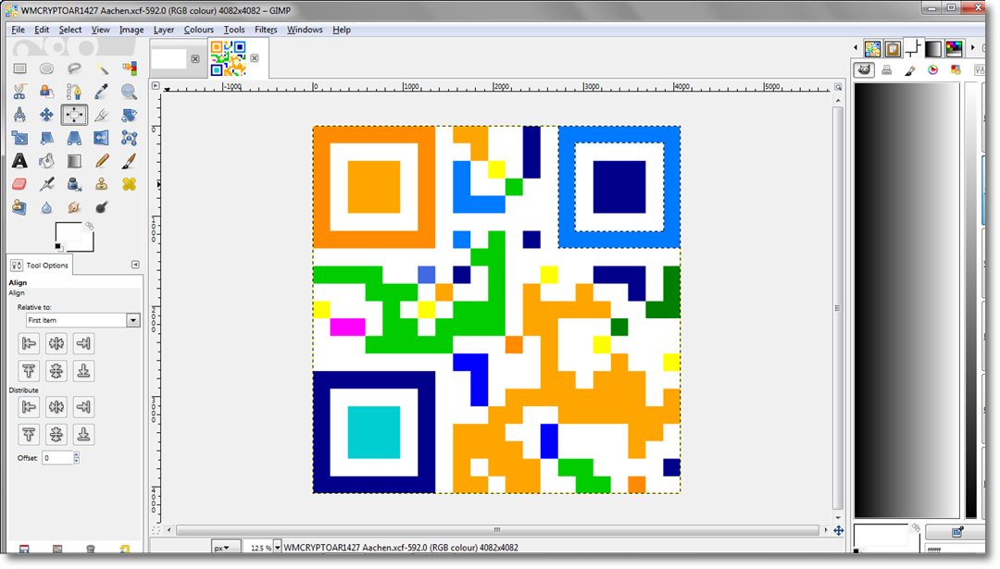Click the toolbox foreground/background colour swatch
Image resolution: width=1000 pixels, height=569 pixels.
(x=74, y=237)
